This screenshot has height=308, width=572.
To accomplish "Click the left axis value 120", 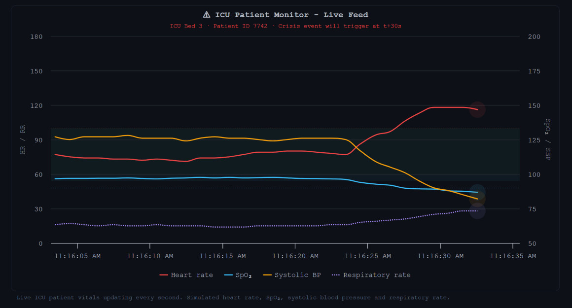I will tap(36, 105).
